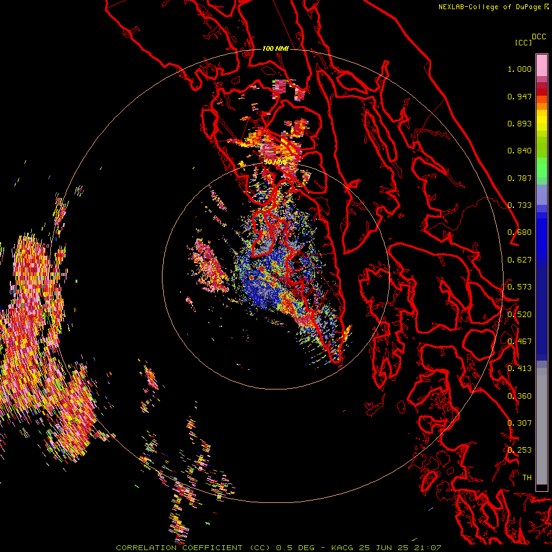Click the 50 NMI range ring label
Screen dimensions: 552x552
point(275,163)
